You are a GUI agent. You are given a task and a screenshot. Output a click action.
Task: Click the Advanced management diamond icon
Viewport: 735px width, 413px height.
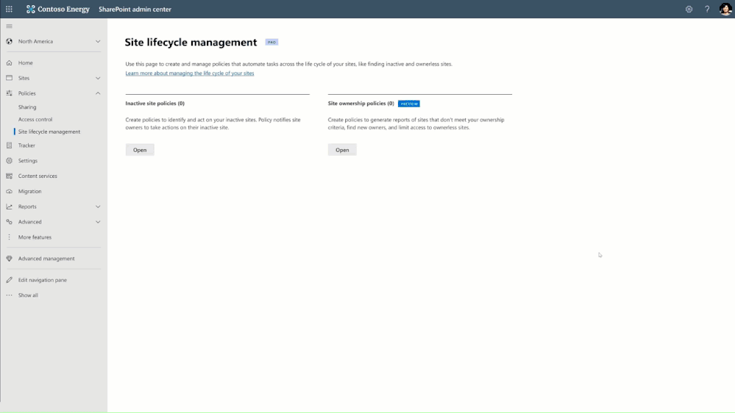9,259
